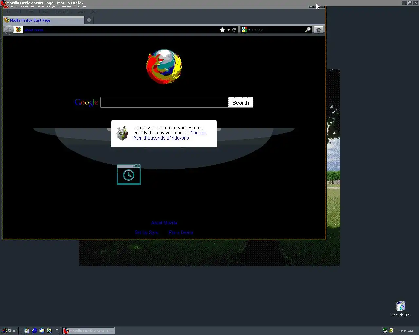Viewport: 419px width, 335px height.
Task: Go to the Home page button
Action: pos(319,30)
